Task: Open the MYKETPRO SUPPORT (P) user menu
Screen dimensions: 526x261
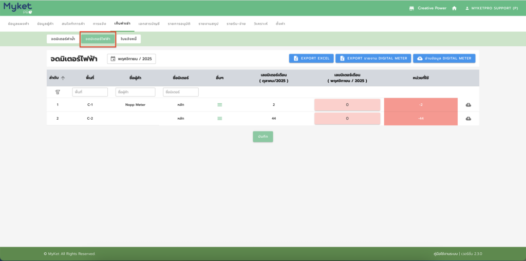Action: click(x=492, y=8)
